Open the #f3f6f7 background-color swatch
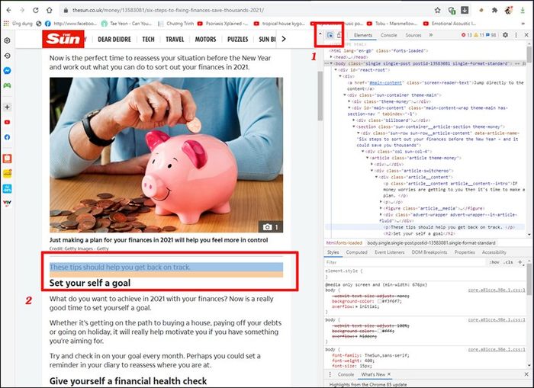The width and height of the screenshot is (534, 388). pos(379,302)
